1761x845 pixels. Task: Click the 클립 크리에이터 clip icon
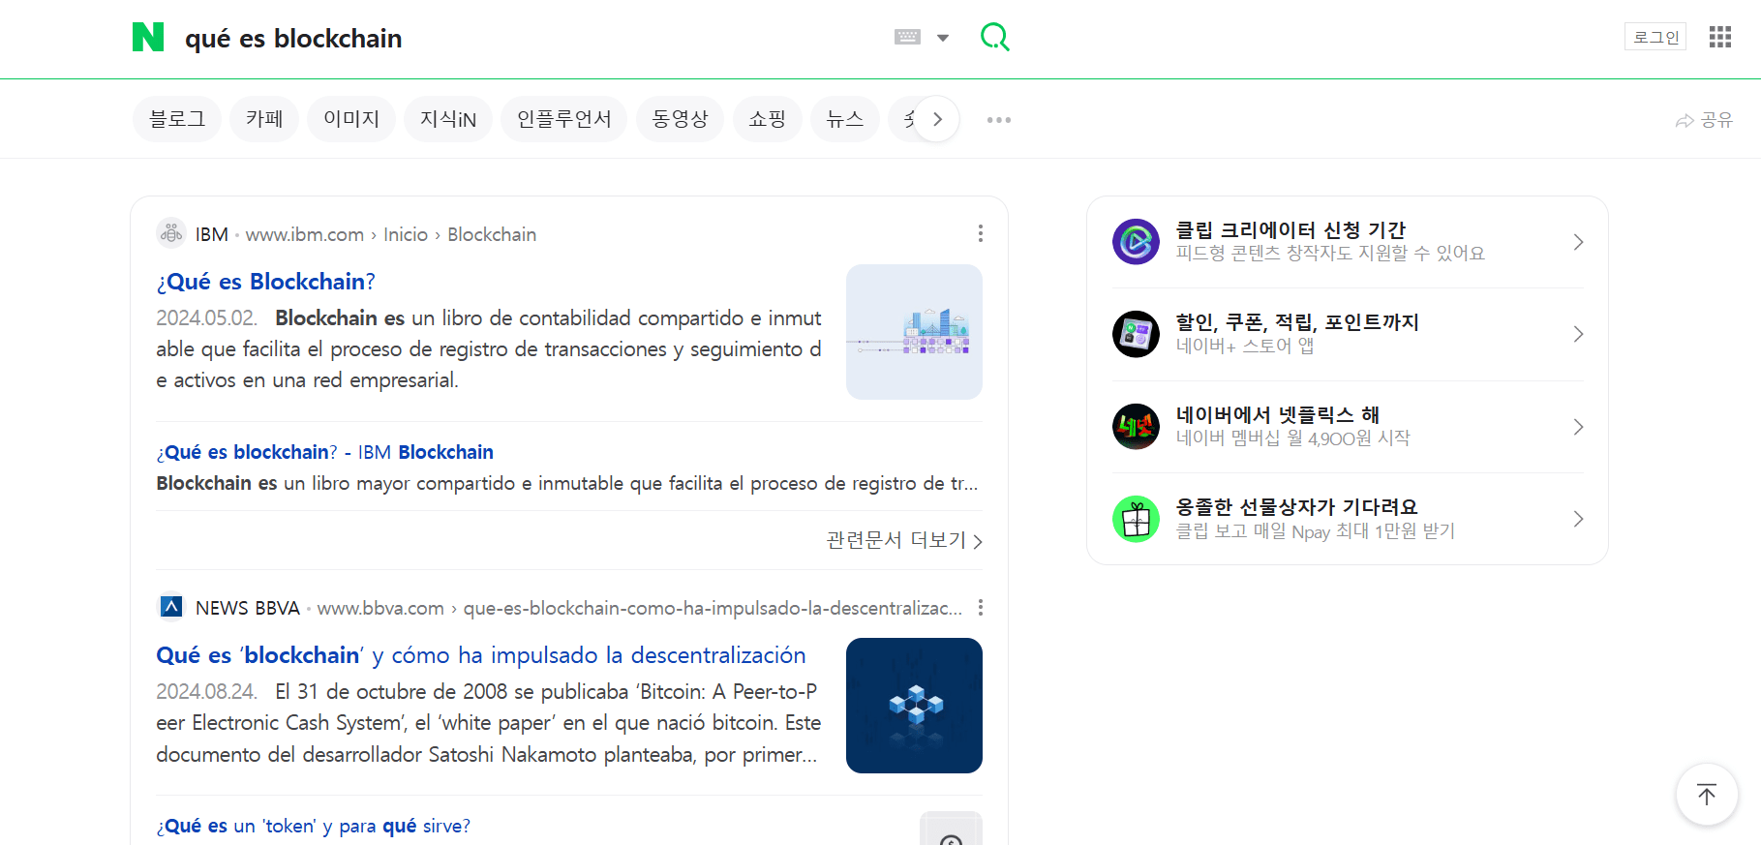pos(1136,242)
